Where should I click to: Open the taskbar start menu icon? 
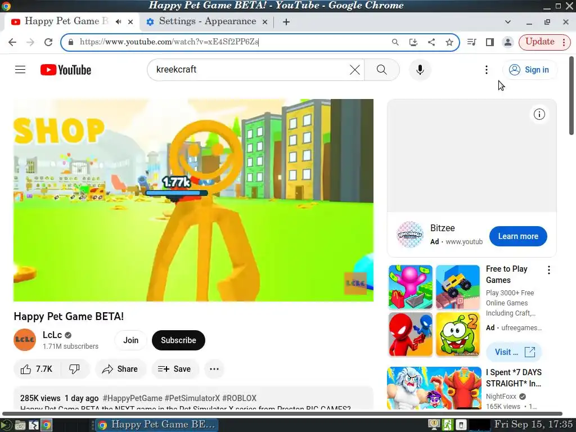(x=6, y=425)
